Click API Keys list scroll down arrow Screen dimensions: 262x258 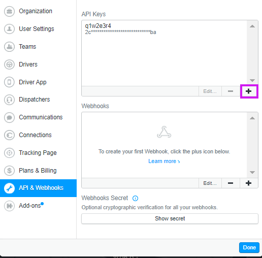[252, 80]
